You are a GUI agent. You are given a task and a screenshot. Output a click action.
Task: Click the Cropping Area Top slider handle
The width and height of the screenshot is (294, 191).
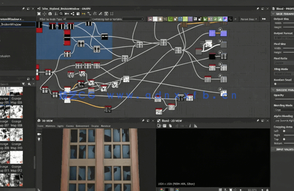coord(284,139)
